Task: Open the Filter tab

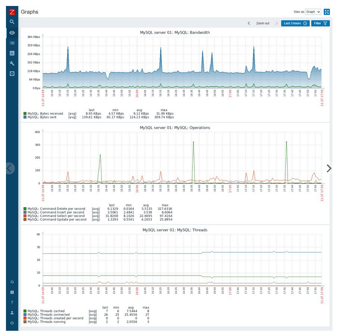Action: click(320, 23)
